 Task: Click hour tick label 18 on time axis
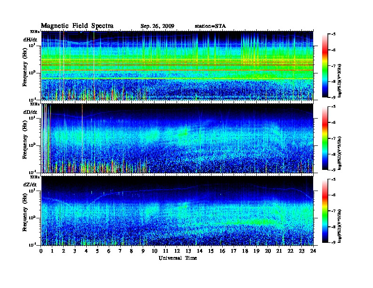pyautogui.click(x=245, y=251)
